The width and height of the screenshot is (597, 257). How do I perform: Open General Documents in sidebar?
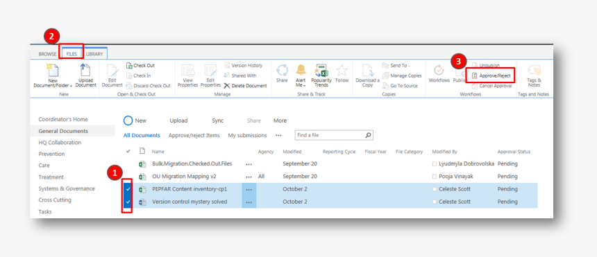coord(63,131)
